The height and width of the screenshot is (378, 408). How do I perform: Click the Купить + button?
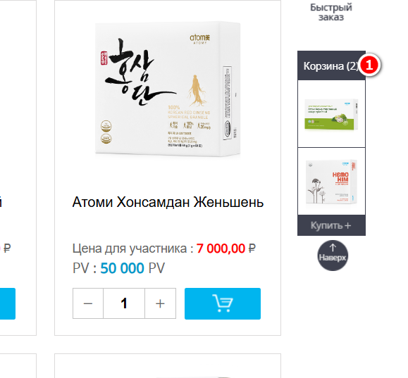(331, 225)
